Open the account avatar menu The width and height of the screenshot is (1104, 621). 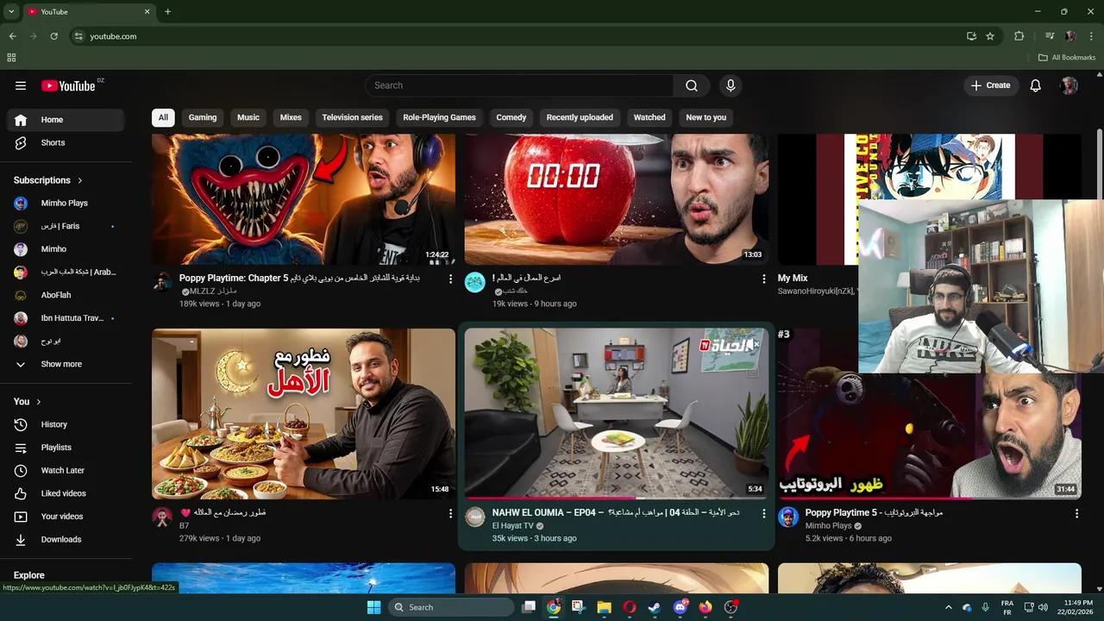point(1069,85)
